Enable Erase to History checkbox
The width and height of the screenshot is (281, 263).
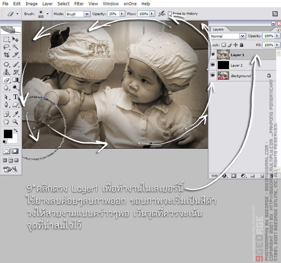click(170, 14)
